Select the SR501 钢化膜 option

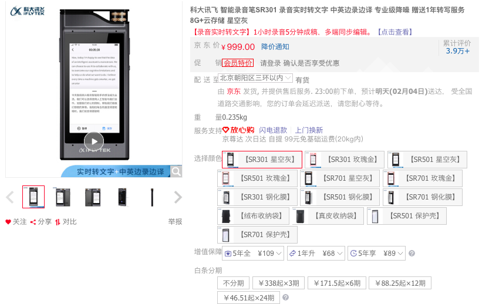[340, 197]
